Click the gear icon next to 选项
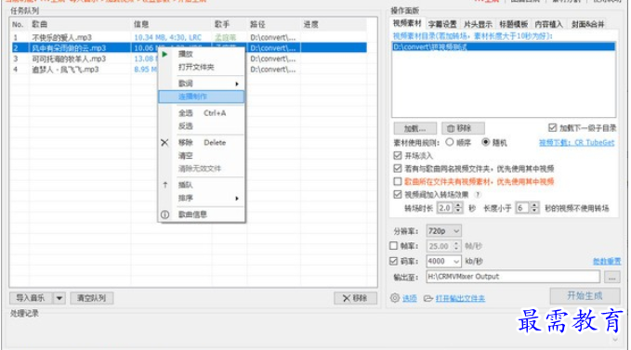 [x=395, y=298]
